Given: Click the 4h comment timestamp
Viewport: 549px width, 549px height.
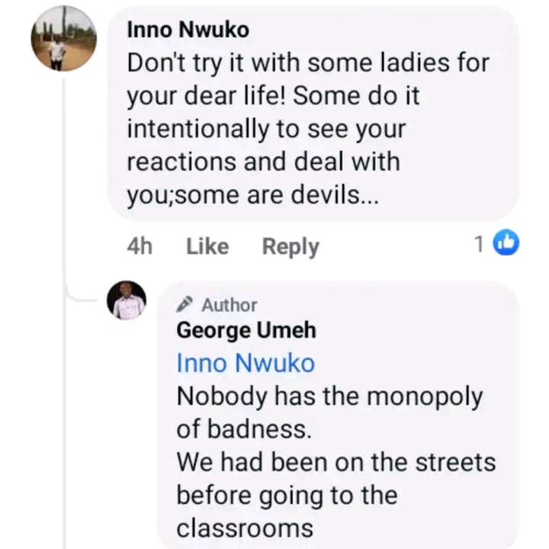Looking at the screenshot, I should click(x=140, y=246).
